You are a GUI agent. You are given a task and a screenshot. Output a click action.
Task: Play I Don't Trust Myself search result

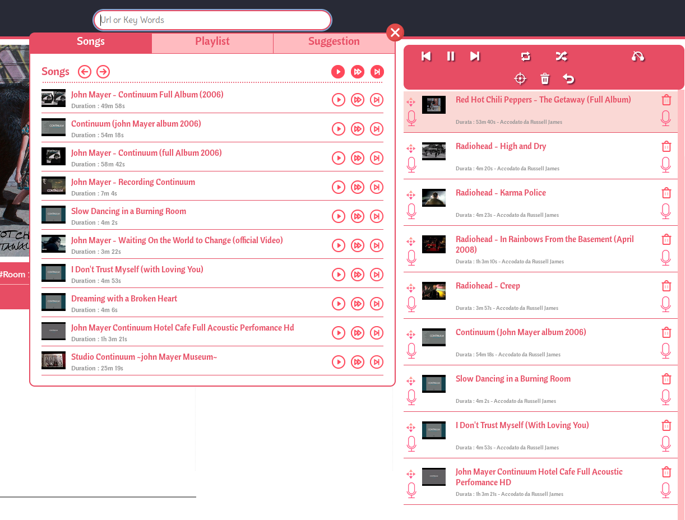point(339,275)
